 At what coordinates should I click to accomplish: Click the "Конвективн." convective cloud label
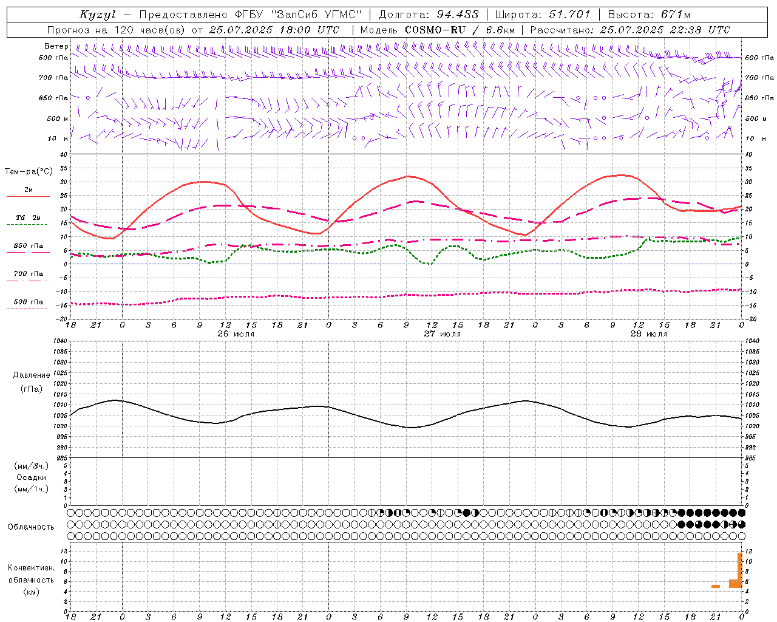[x=32, y=568]
